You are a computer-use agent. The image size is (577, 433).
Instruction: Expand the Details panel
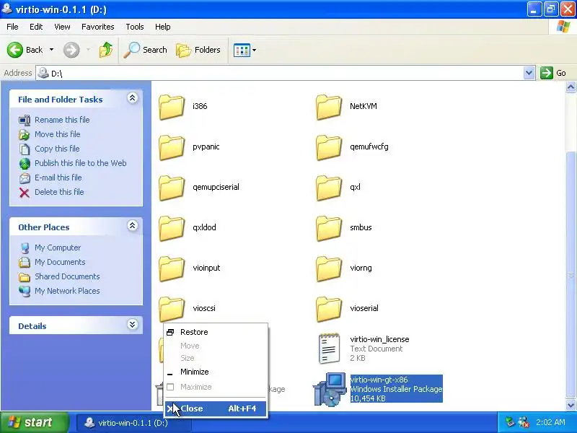[133, 324]
